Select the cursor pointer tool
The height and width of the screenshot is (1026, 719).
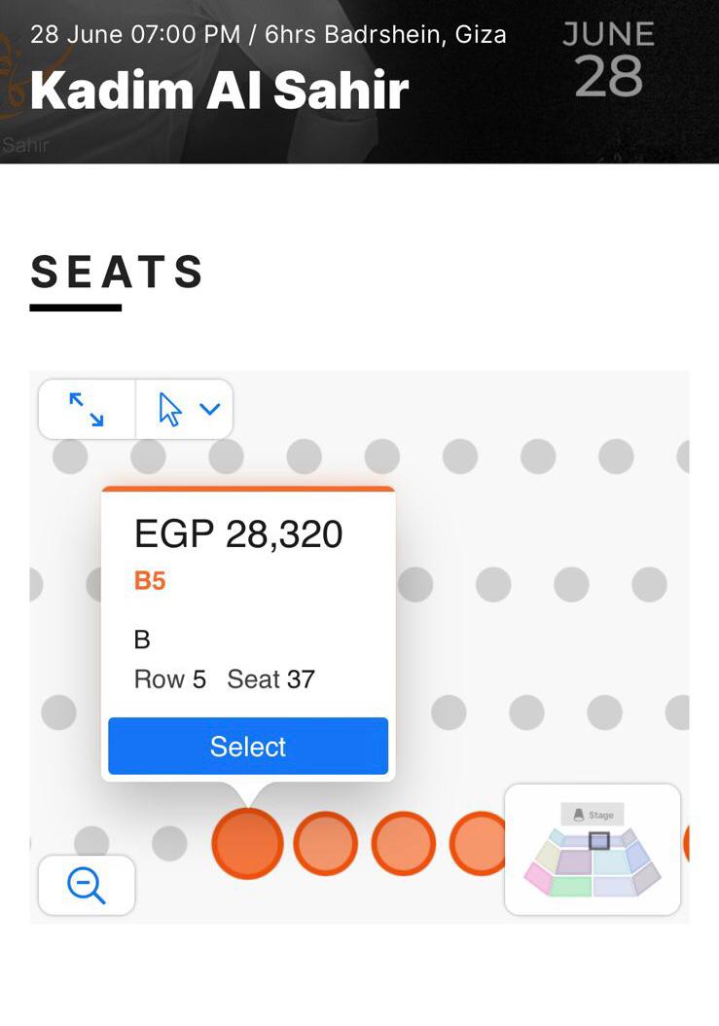tap(170, 409)
